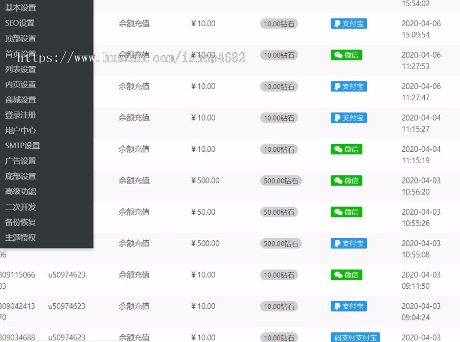This screenshot has width=460, height=342.
Task: Click the 码支付支付宝 payment badge on the bottom record
Action: [x=356, y=337]
